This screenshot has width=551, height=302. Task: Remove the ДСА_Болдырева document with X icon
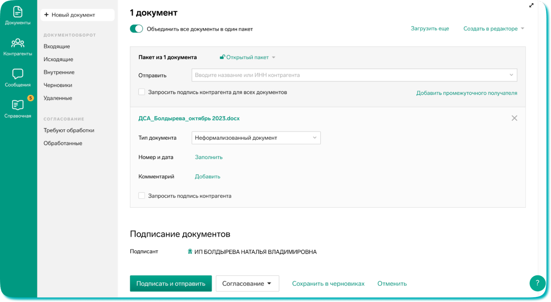point(514,118)
